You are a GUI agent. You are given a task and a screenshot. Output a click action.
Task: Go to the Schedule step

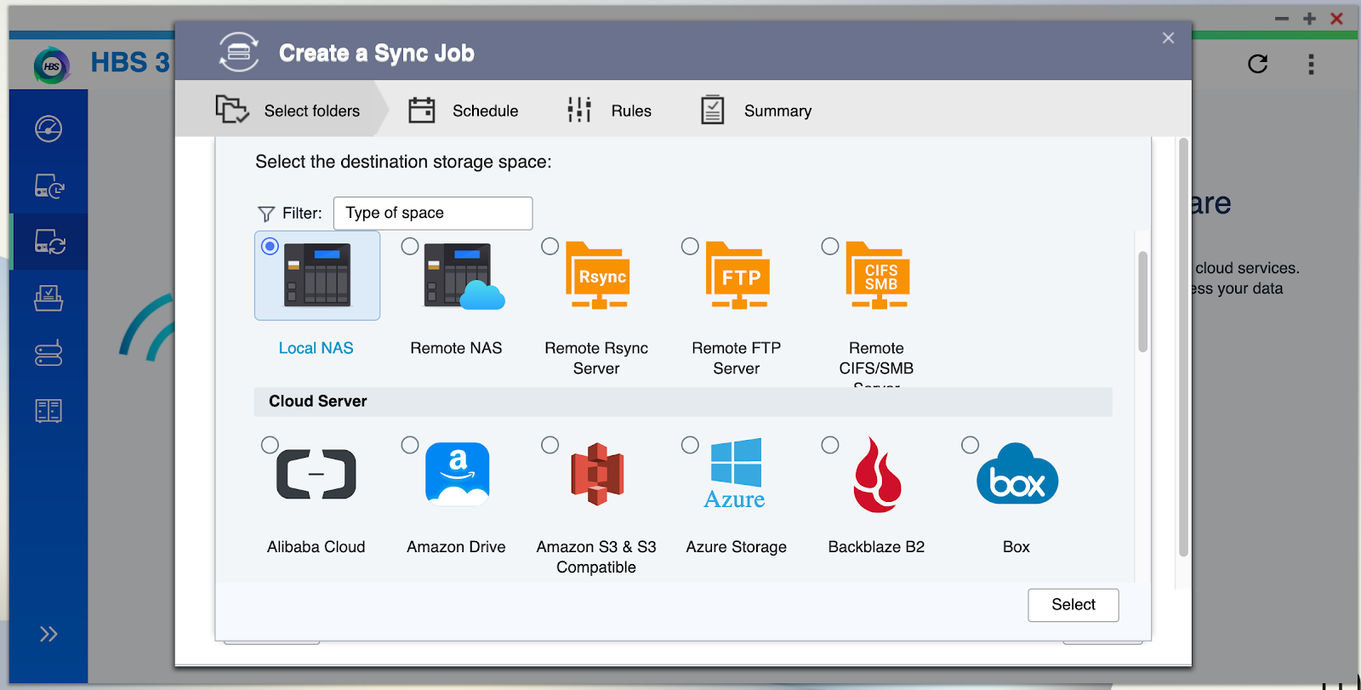pos(463,111)
